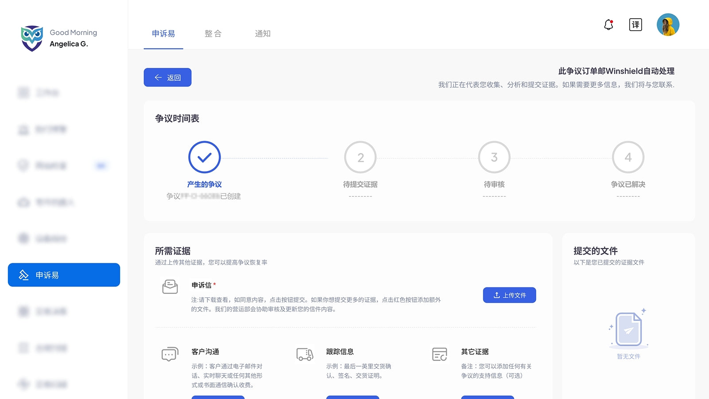Click the 其它证据 title
Image resolution: width=709 pixels, height=399 pixels.
(475, 352)
